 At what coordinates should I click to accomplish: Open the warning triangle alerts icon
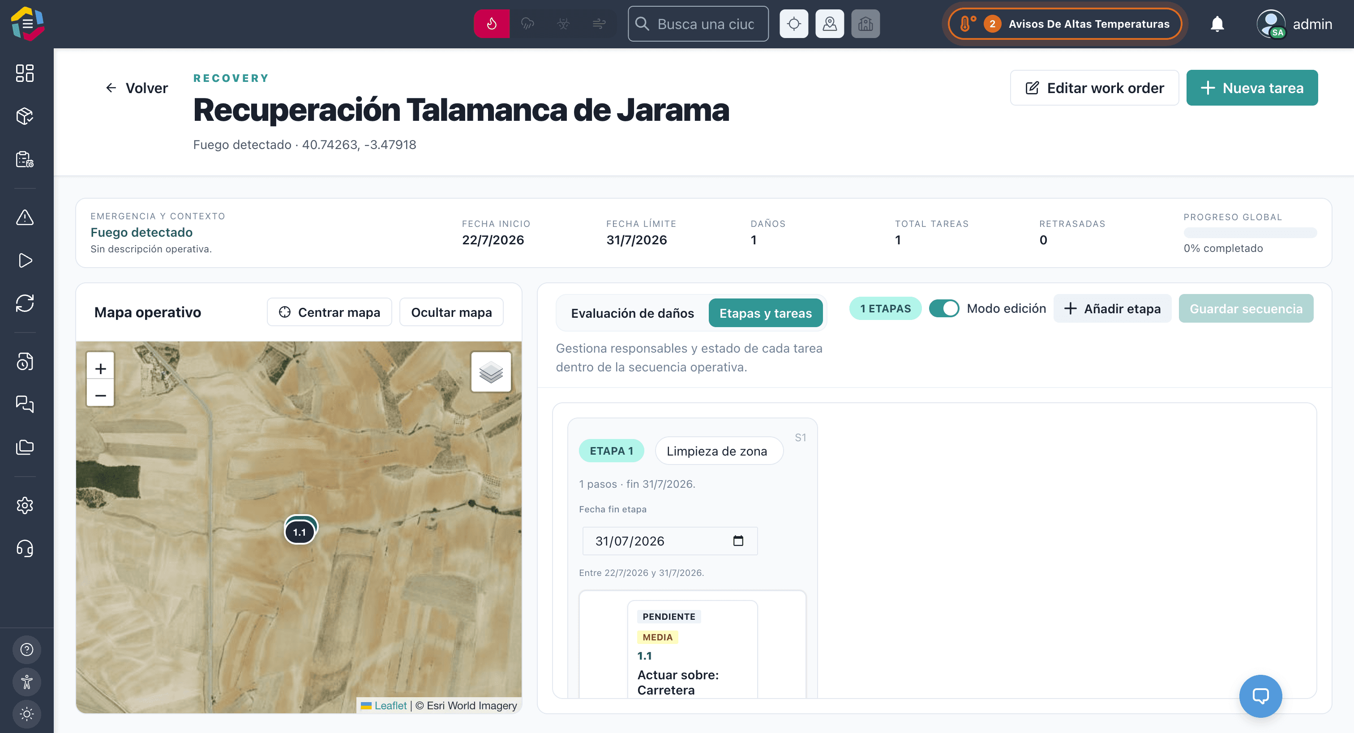(25, 217)
